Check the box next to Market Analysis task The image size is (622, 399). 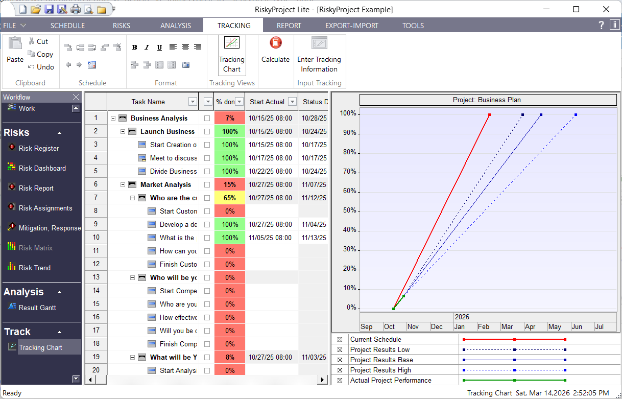pos(207,184)
